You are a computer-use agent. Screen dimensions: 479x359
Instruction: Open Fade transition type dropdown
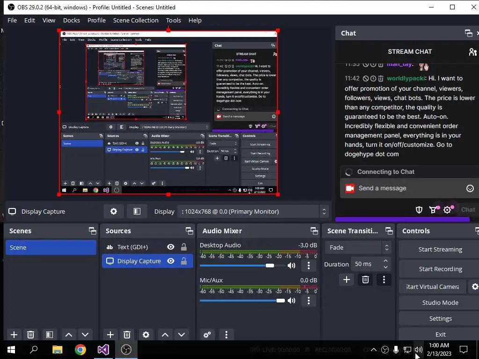click(x=358, y=248)
